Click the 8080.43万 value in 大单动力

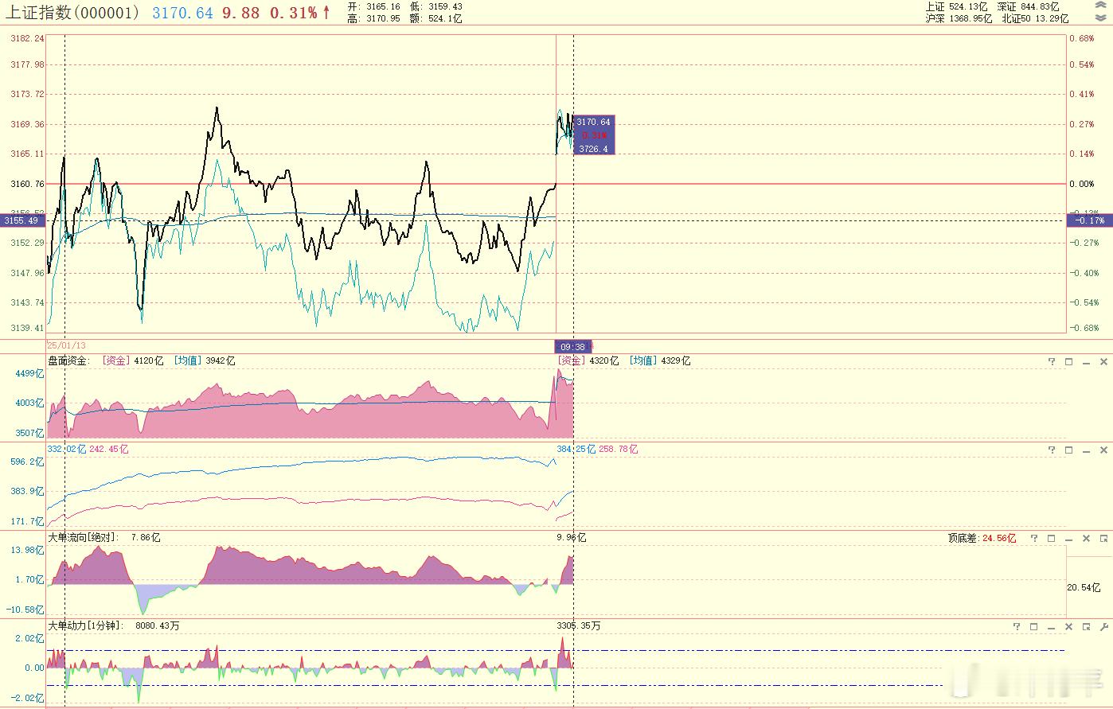(x=158, y=626)
